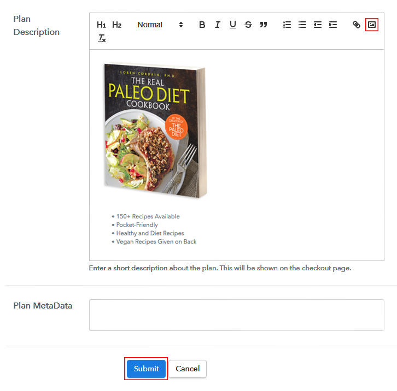Viewport: 397px width, 391px height.
Task: Insert a hyperlink
Action: pyautogui.click(x=356, y=25)
